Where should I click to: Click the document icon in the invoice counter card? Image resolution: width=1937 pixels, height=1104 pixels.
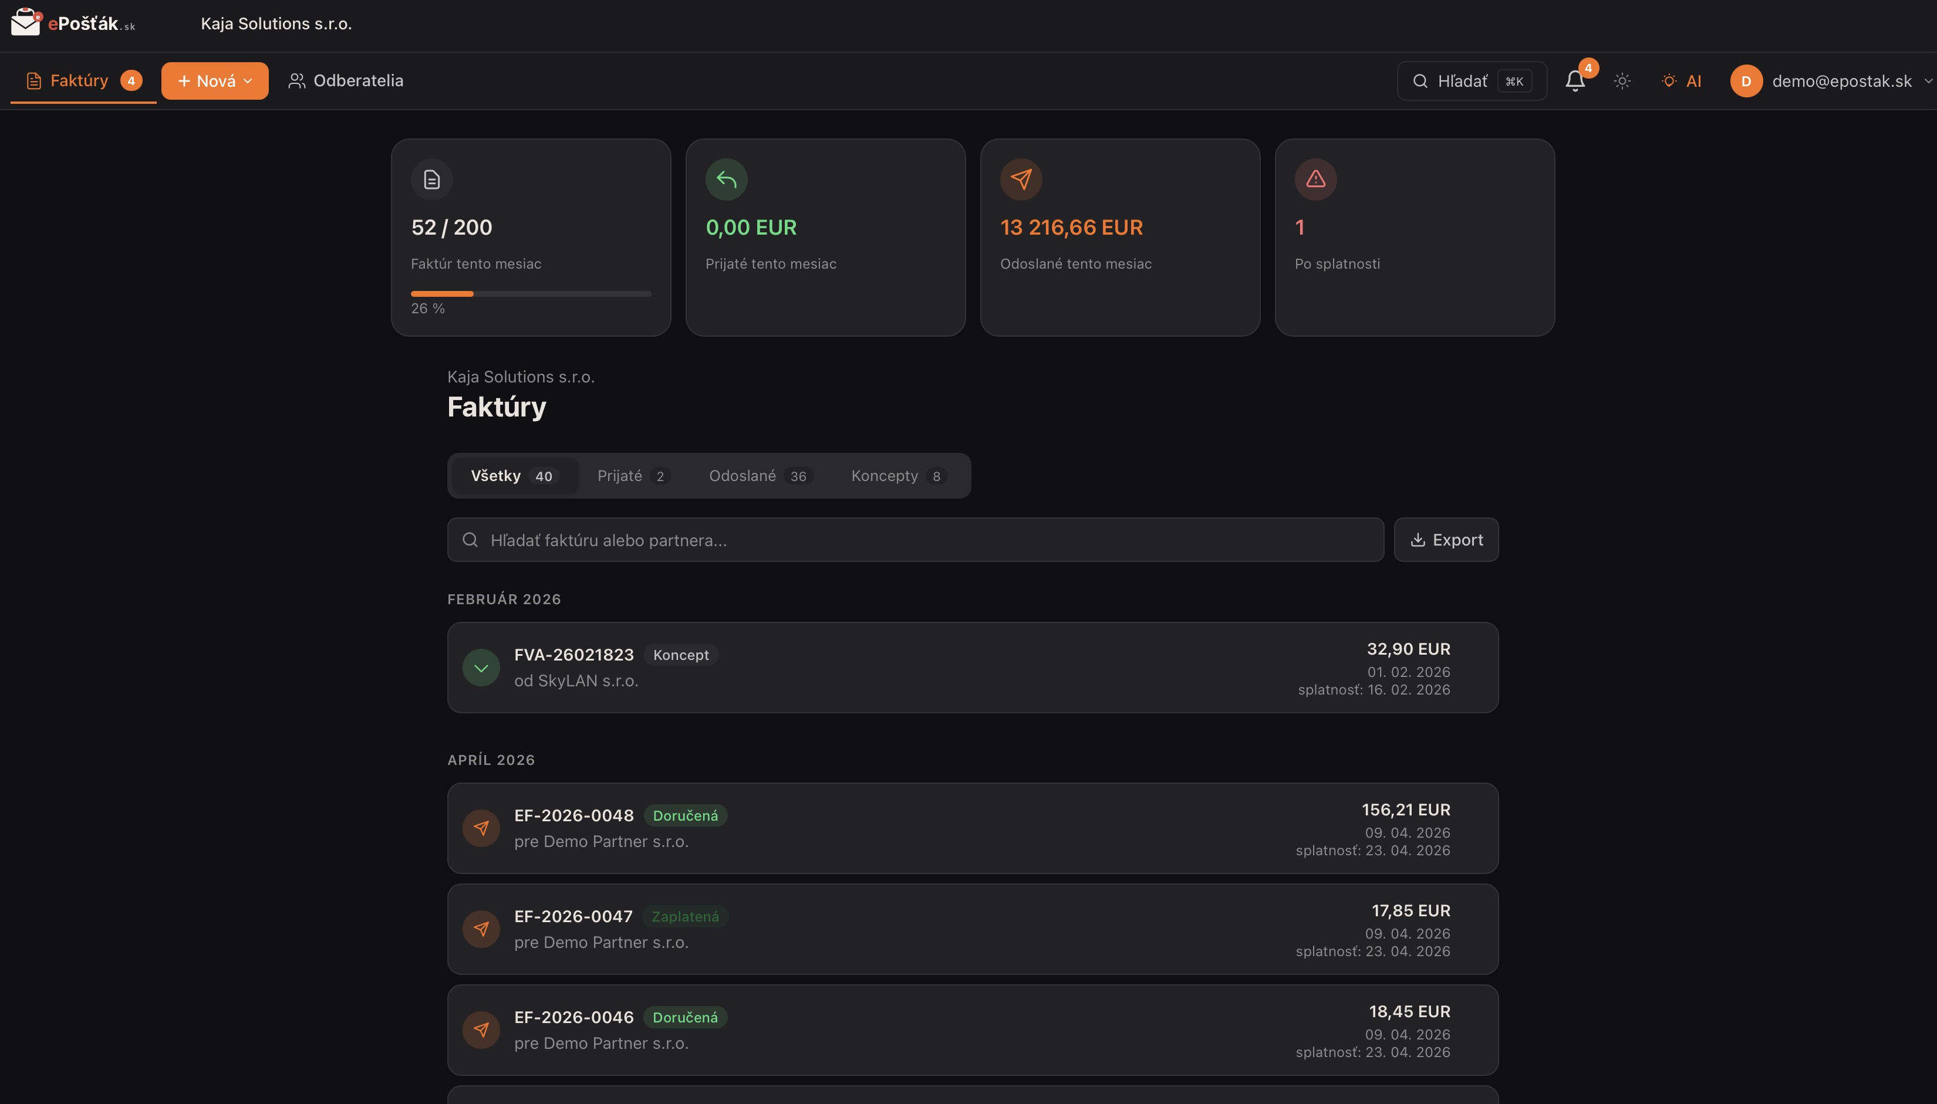click(431, 179)
